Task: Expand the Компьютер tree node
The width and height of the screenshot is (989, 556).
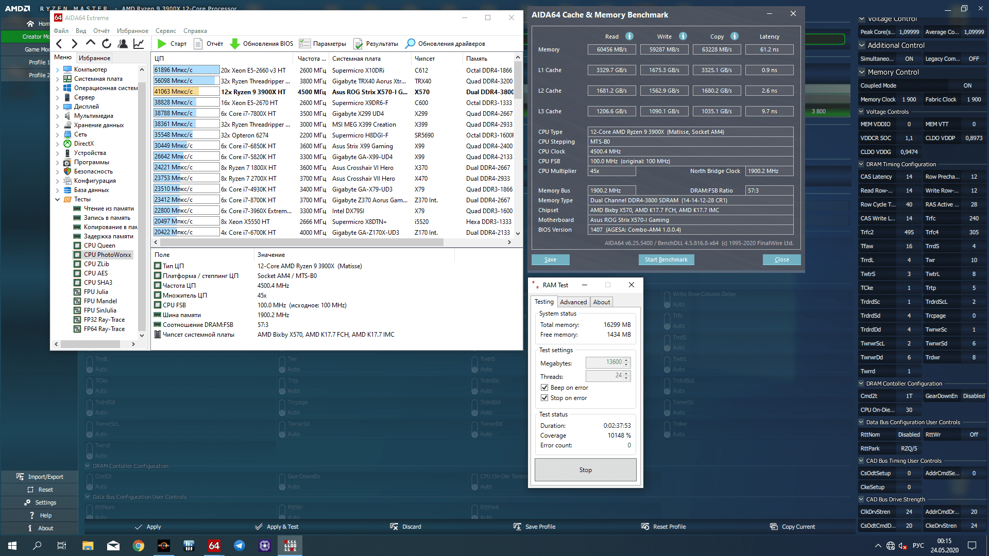Action: [57, 69]
